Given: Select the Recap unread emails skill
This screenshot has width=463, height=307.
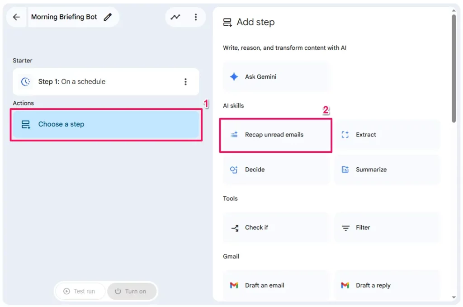Looking at the screenshot, I should [276, 134].
